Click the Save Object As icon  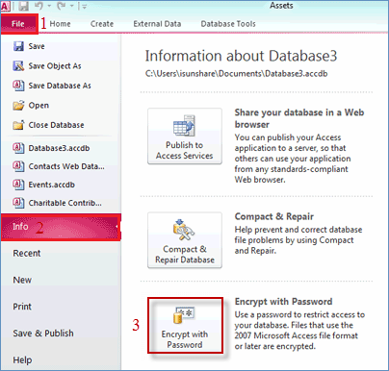[18, 65]
